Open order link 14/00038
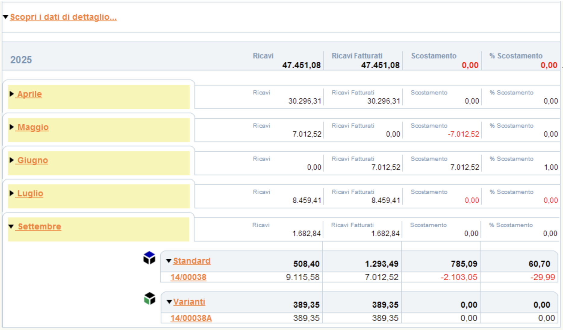 tap(188, 277)
